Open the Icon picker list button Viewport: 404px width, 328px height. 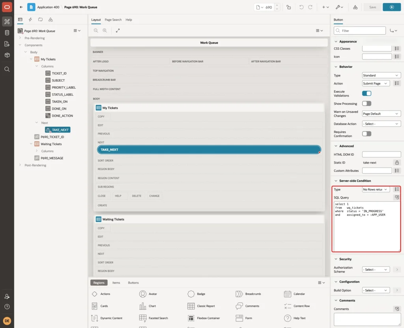point(397,56)
